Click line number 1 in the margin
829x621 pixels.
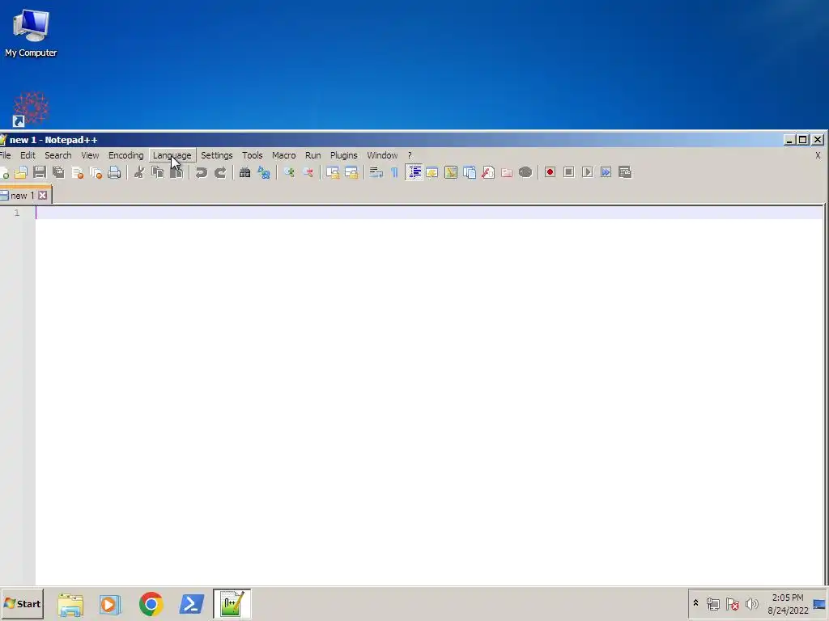[x=17, y=213]
